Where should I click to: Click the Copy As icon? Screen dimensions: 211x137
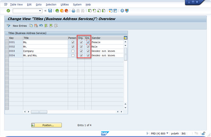coord(31,26)
